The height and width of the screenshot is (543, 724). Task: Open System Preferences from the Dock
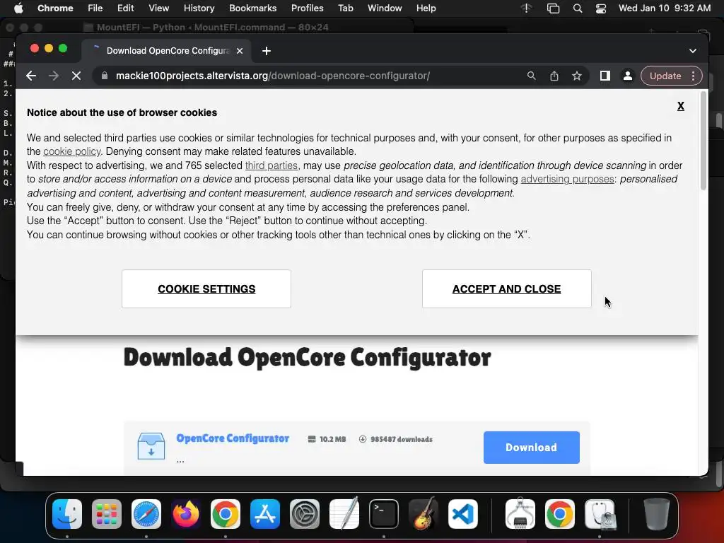tap(305, 513)
